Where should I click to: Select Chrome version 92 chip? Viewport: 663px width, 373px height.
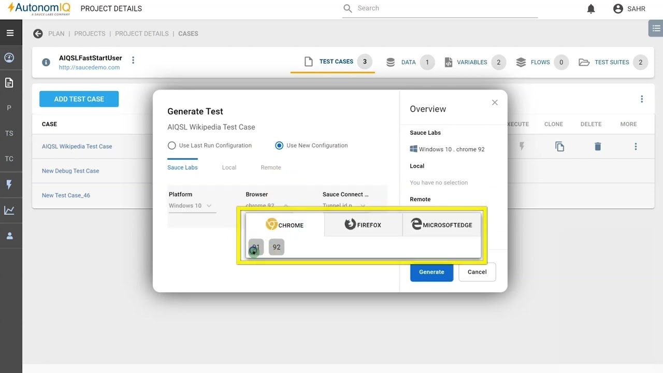pos(277,247)
